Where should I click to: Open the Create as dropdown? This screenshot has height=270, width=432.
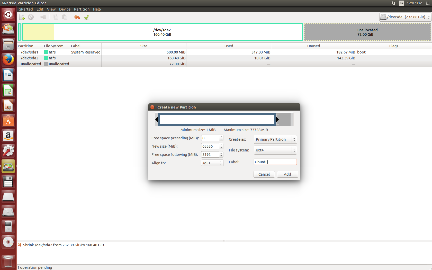coord(275,139)
